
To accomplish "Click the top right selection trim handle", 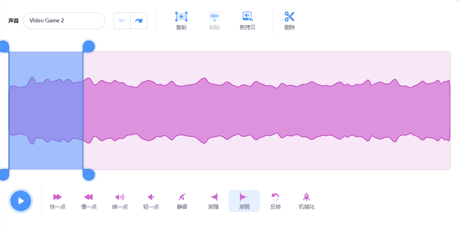I will pyautogui.click(x=89, y=46).
